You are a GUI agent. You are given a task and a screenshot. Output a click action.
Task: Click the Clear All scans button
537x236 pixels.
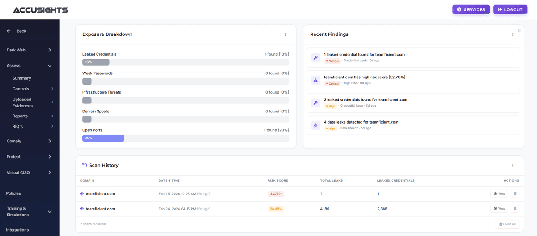pyautogui.click(x=507, y=224)
